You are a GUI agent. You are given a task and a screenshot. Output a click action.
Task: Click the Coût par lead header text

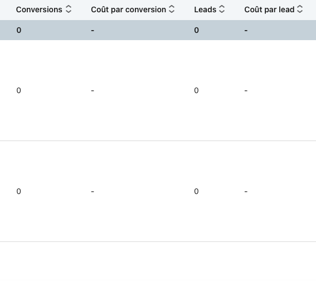(269, 9)
